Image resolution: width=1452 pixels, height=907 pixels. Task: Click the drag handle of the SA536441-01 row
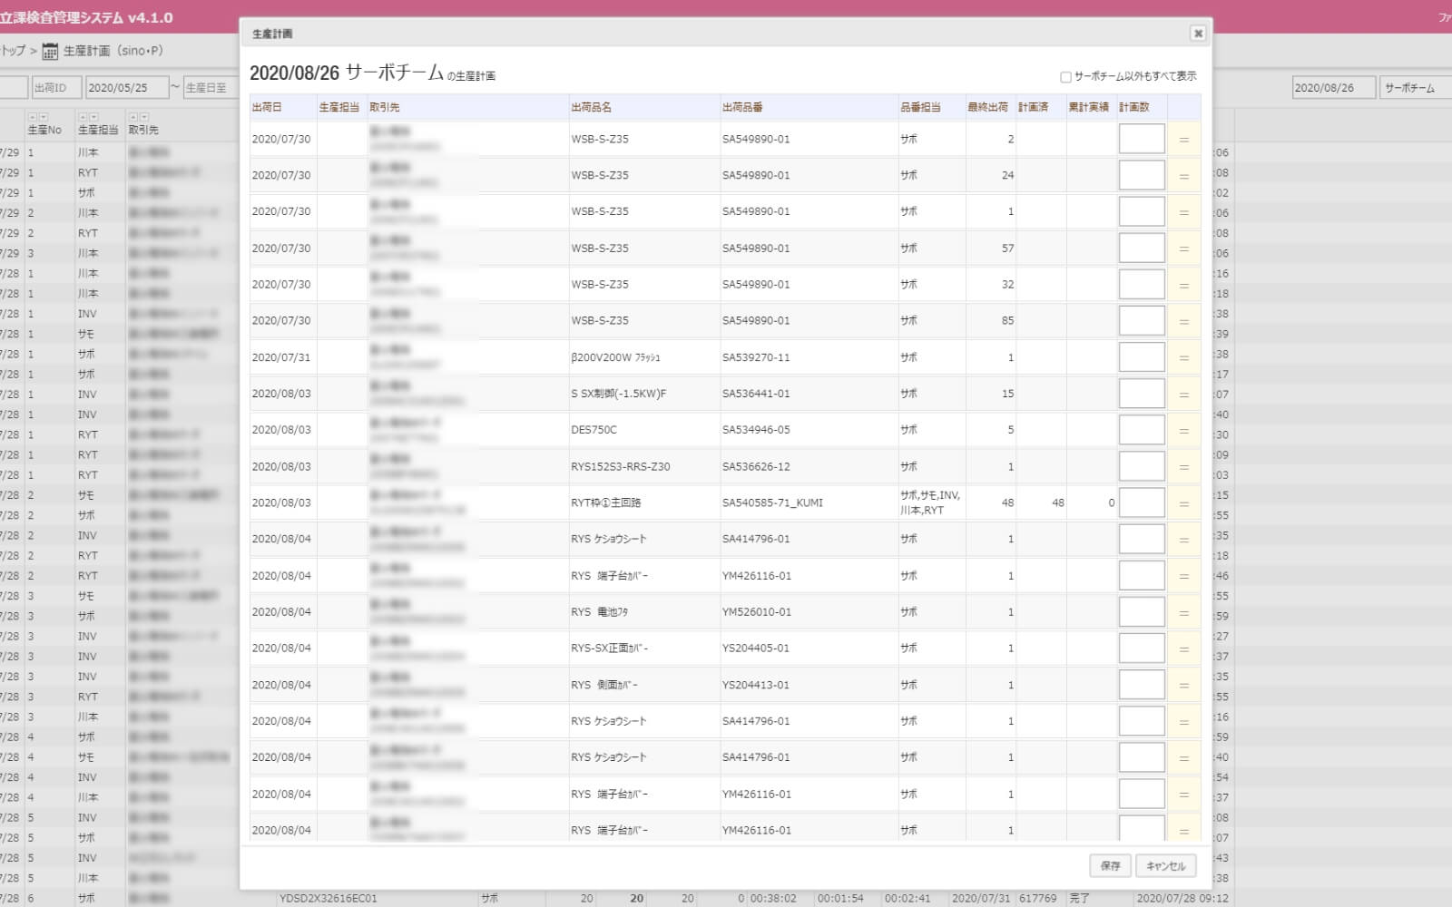pos(1183,395)
